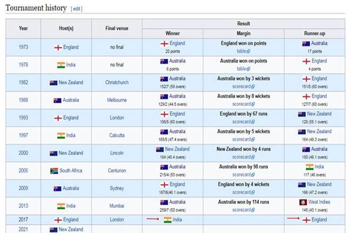
Task: Click the India flag icon in 1978 host
Action: [x=61, y=65]
